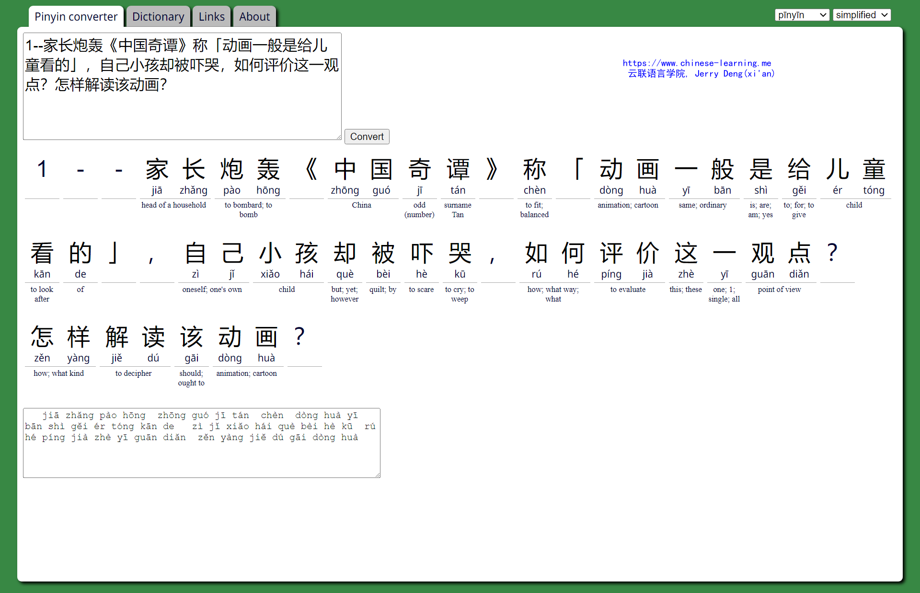Click the character 如 with pinyin rú
Viewport: 920px width, 593px height.
[x=536, y=253]
